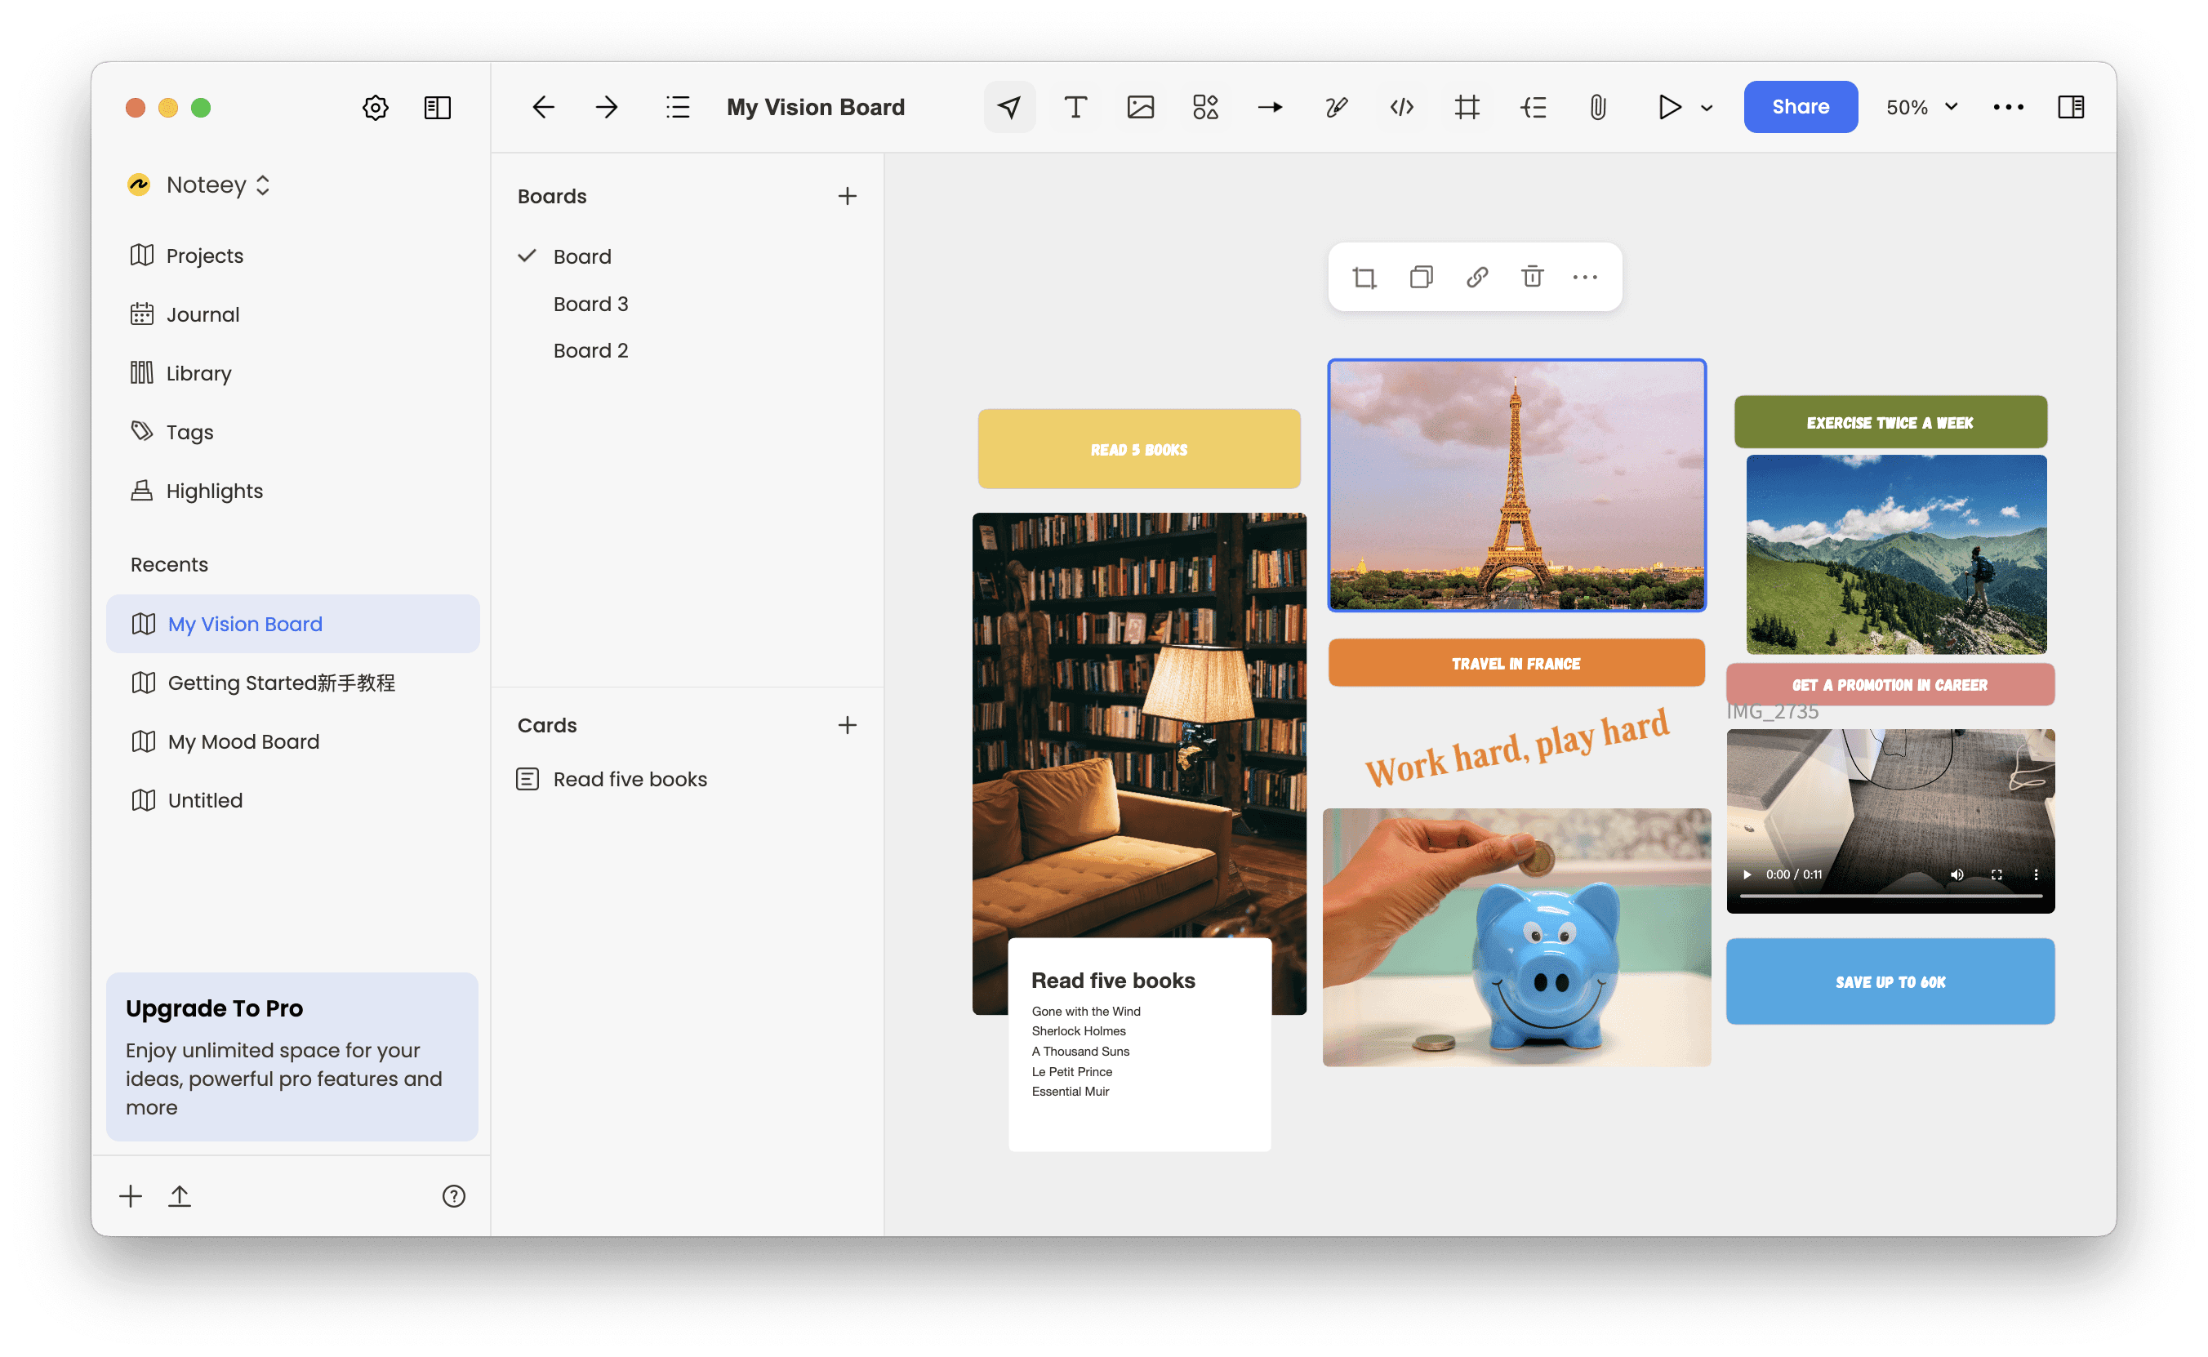Toggle the outline list icon
This screenshot has width=2208, height=1357.
click(678, 107)
